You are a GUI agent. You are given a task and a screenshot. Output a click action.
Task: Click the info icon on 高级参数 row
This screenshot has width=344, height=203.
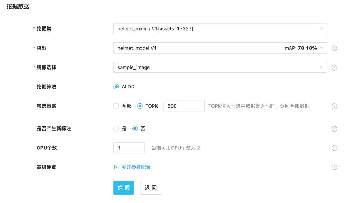pyautogui.click(x=334, y=167)
